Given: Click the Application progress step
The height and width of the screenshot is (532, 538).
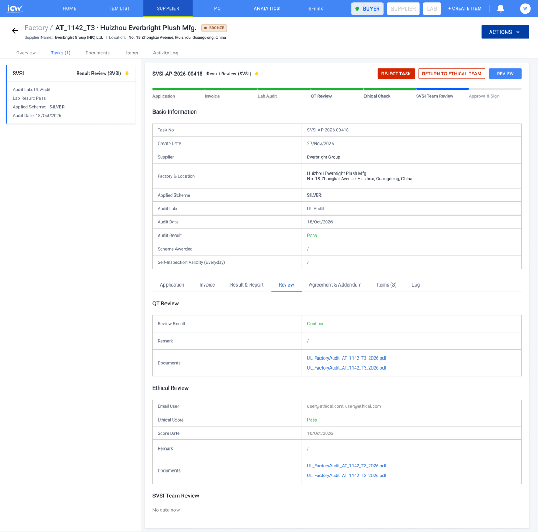Looking at the screenshot, I should point(164,96).
